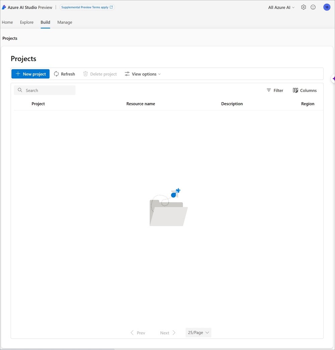Create a New project
The image size is (335, 350).
click(30, 74)
